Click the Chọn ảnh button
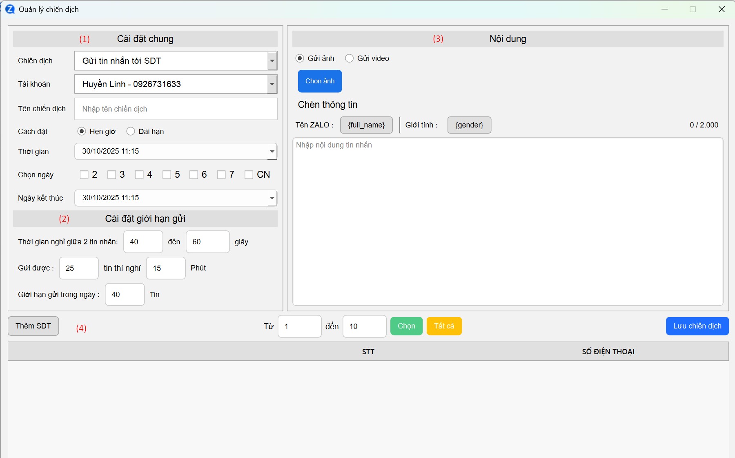Screen dimensions: 735x458 click(320, 81)
